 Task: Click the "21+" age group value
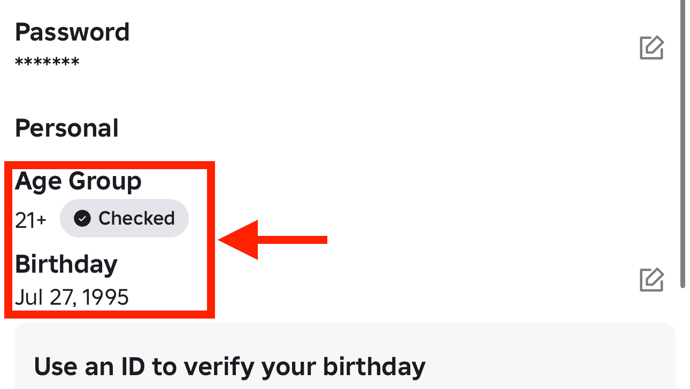click(x=31, y=220)
